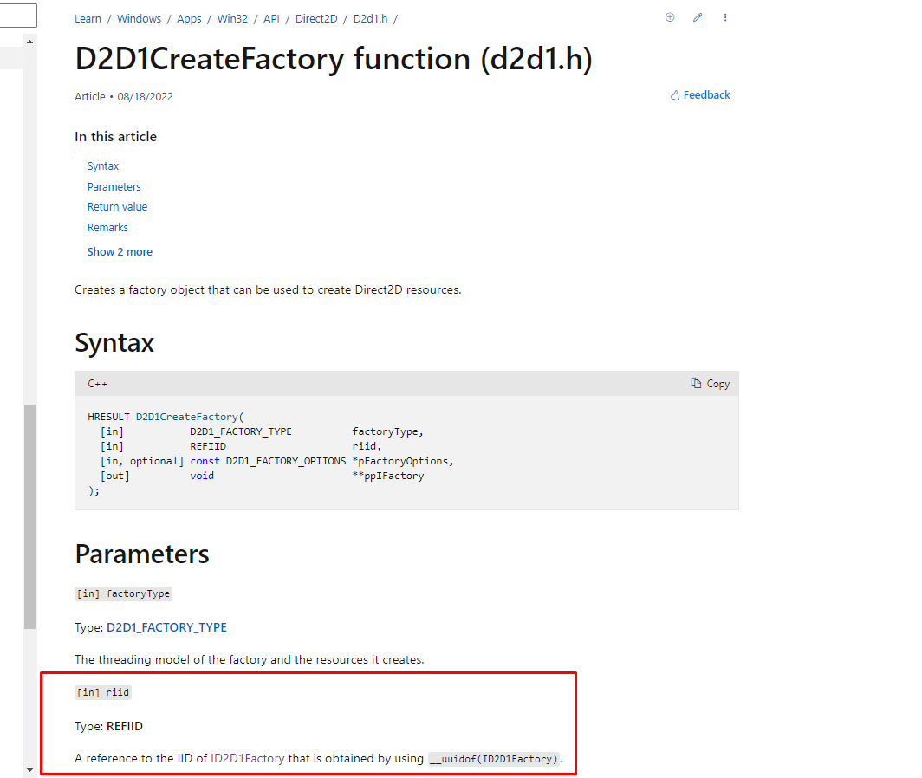Click the '[in] riid' parameter label

click(x=103, y=693)
